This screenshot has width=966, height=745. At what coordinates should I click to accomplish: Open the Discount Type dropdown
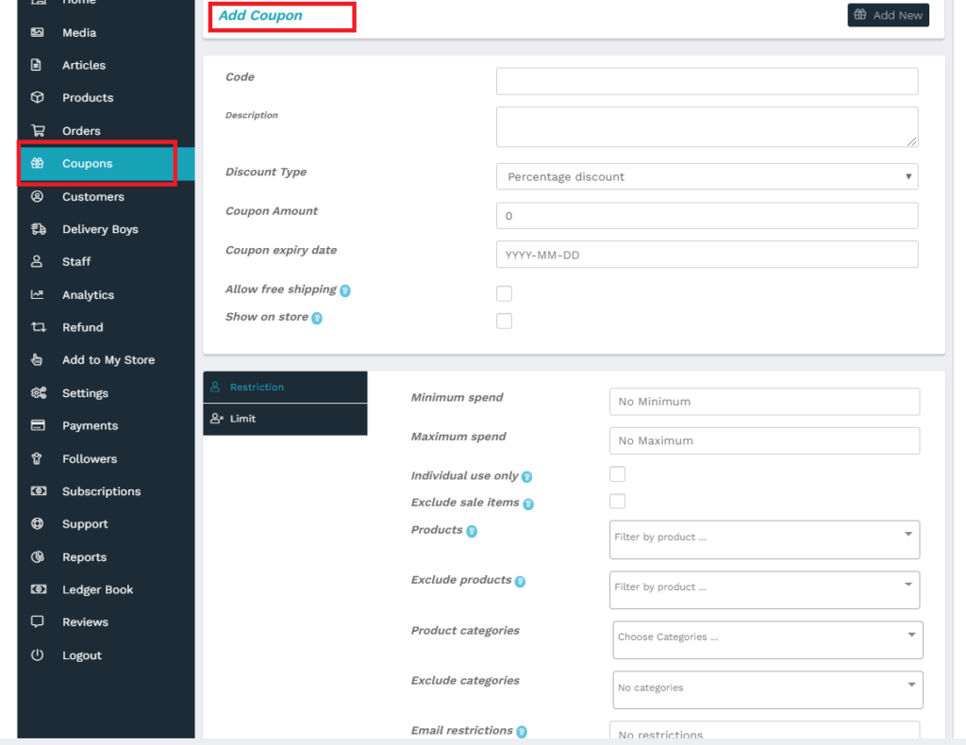click(x=707, y=176)
